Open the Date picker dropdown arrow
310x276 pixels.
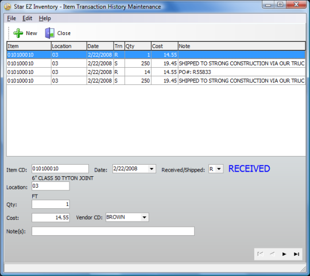click(x=152, y=169)
